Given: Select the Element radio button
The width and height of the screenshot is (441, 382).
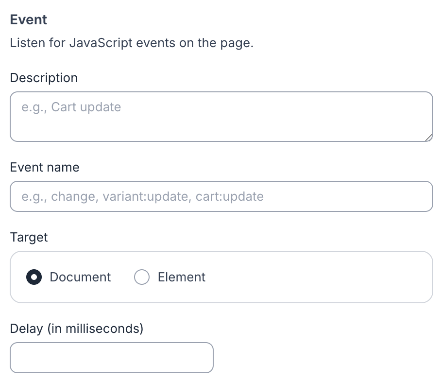Looking at the screenshot, I should (141, 278).
